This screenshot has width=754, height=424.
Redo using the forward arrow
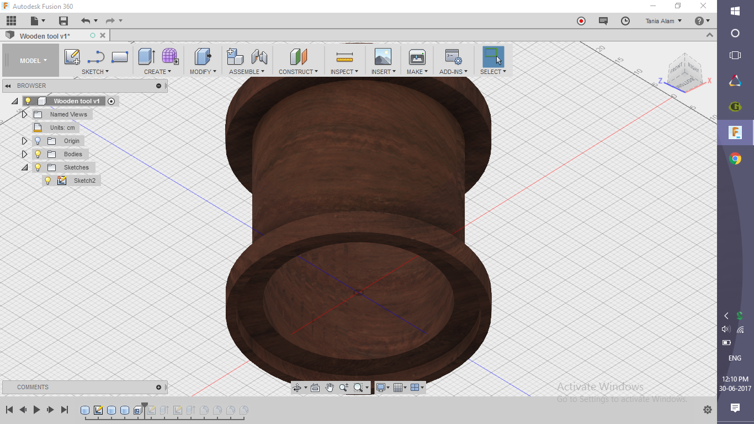tap(110, 21)
